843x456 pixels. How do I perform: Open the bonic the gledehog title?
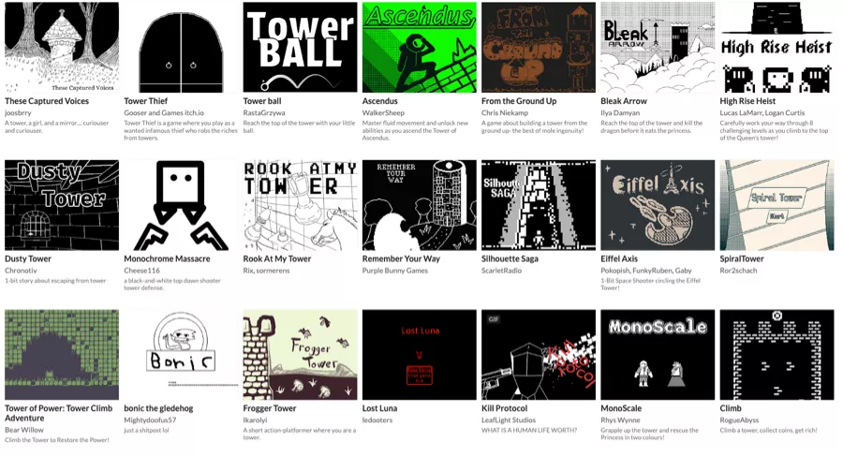point(158,408)
